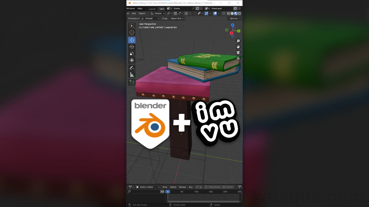
Task: Click the Blender logo in title bar
Action: coord(130,3)
